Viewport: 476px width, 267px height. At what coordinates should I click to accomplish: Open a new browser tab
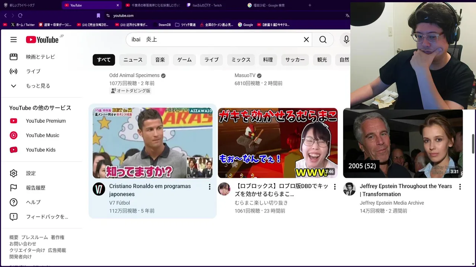click(x=310, y=5)
